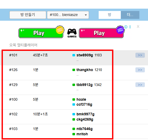Click rating 1342 next to tbb9912g
Screen dimensions: 148x140
pyautogui.click(x=98, y=85)
